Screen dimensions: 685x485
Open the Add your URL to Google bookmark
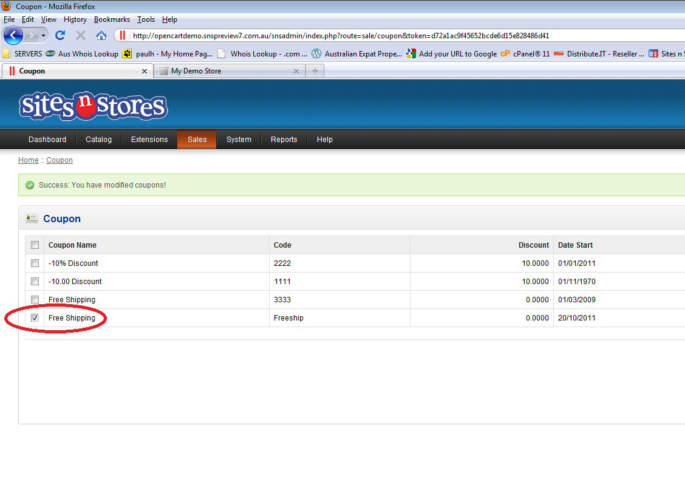pos(451,53)
